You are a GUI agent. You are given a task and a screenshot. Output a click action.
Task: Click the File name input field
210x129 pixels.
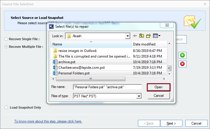point(107,87)
